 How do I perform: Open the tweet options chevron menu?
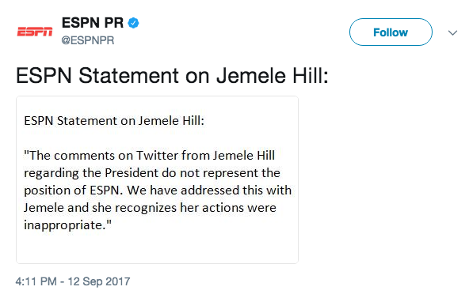tap(452, 33)
